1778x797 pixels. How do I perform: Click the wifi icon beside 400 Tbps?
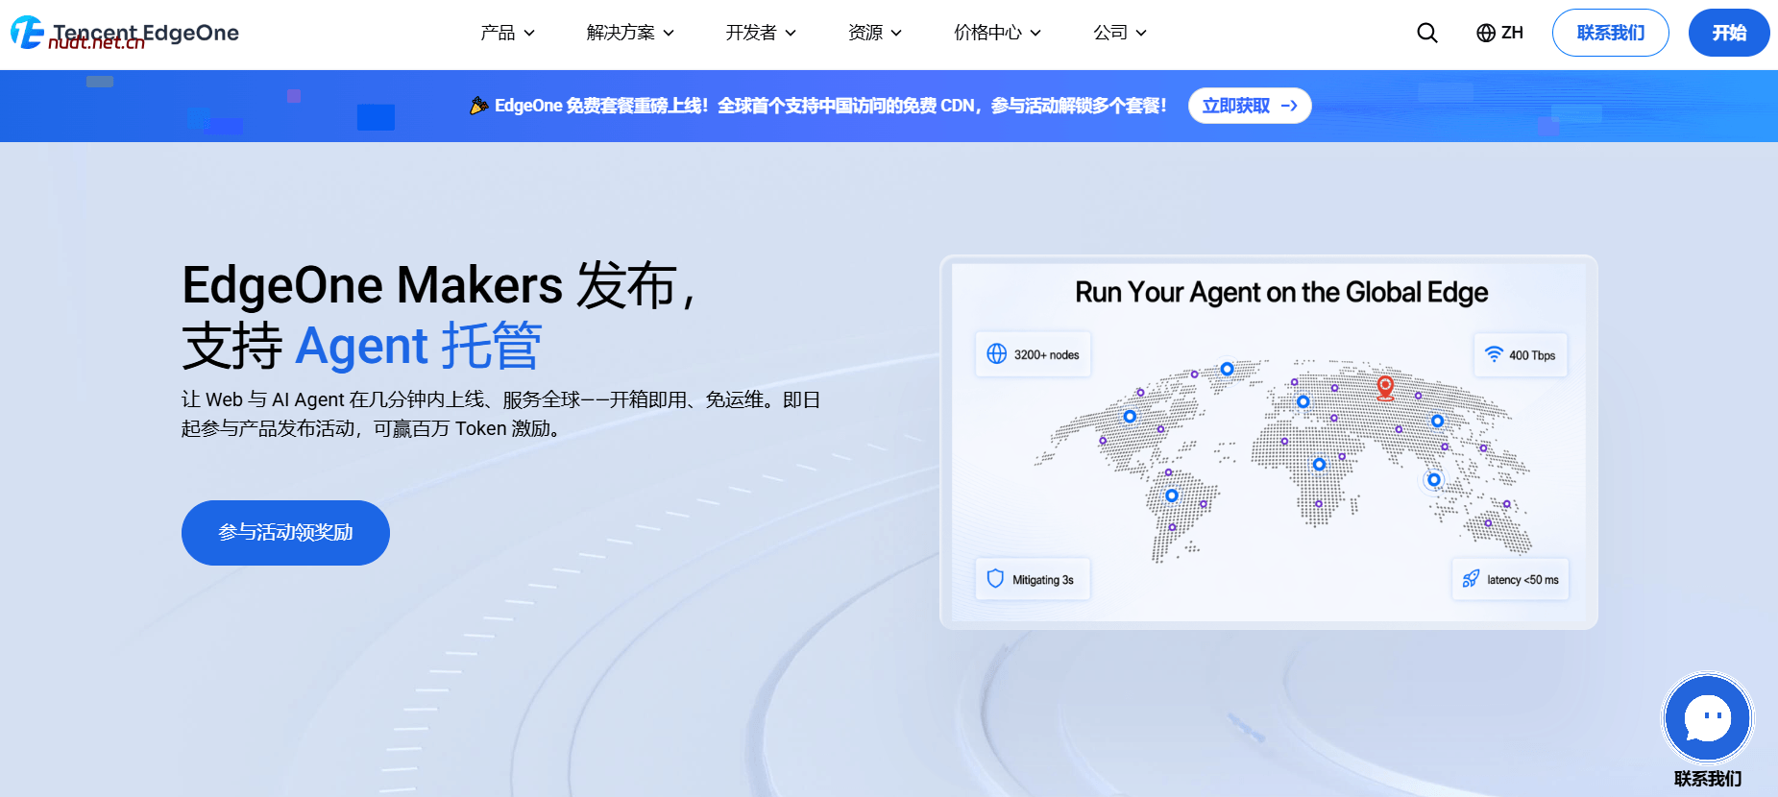(x=1494, y=354)
